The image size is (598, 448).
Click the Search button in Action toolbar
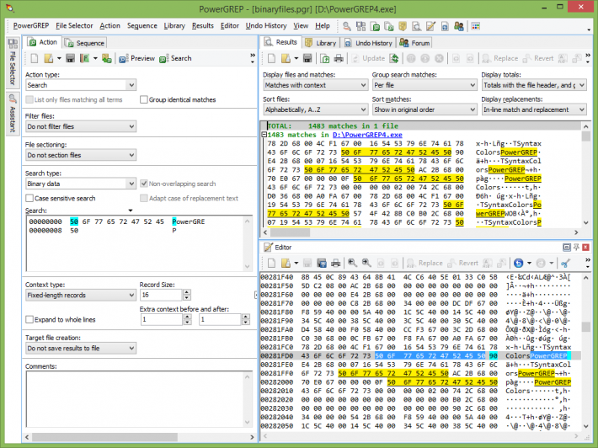[x=175, y=58]
